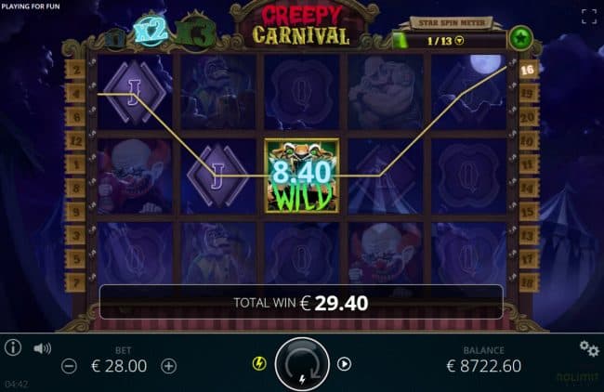Increase the bet with plus button
This screenshot has height=392, width=604.
[x=169, y=366]
